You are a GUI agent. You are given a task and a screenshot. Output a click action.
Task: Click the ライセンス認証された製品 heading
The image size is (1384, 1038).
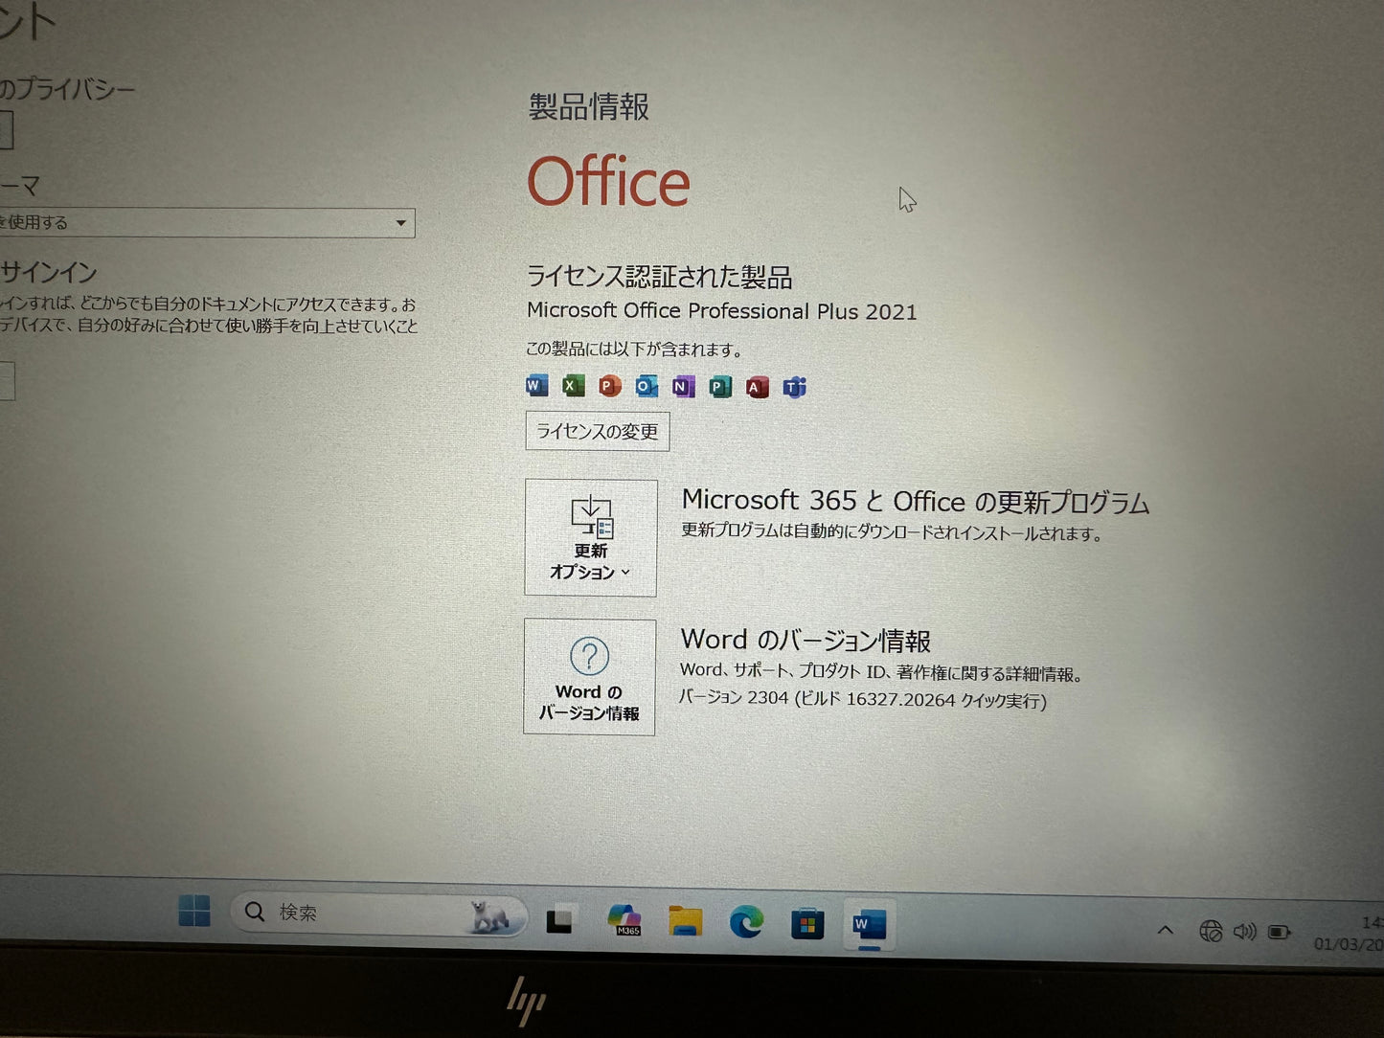click(660, 277)
